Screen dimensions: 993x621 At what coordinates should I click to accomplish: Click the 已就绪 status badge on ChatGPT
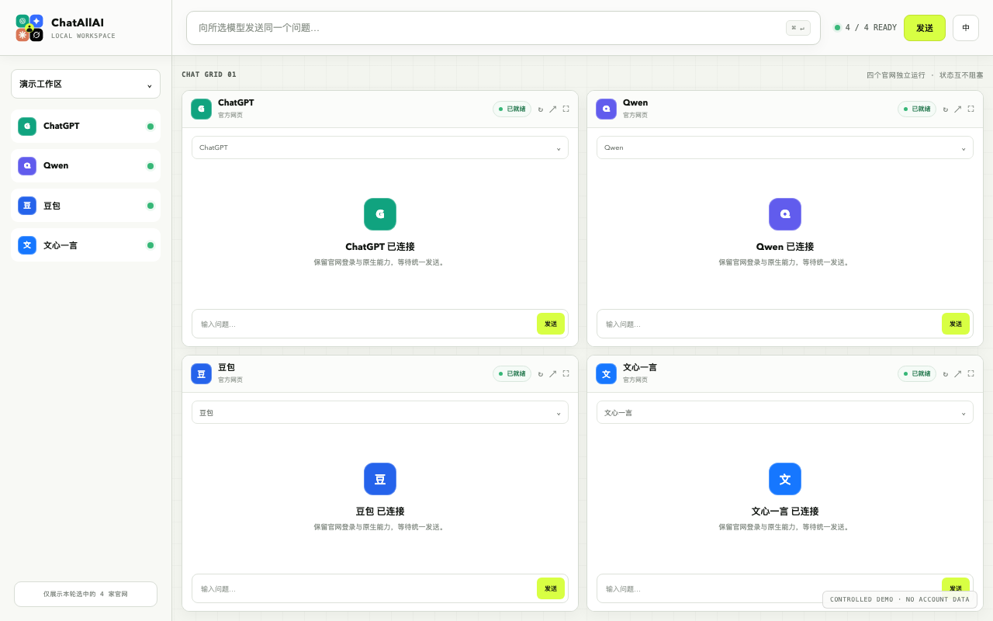click(x=512, y=109)
